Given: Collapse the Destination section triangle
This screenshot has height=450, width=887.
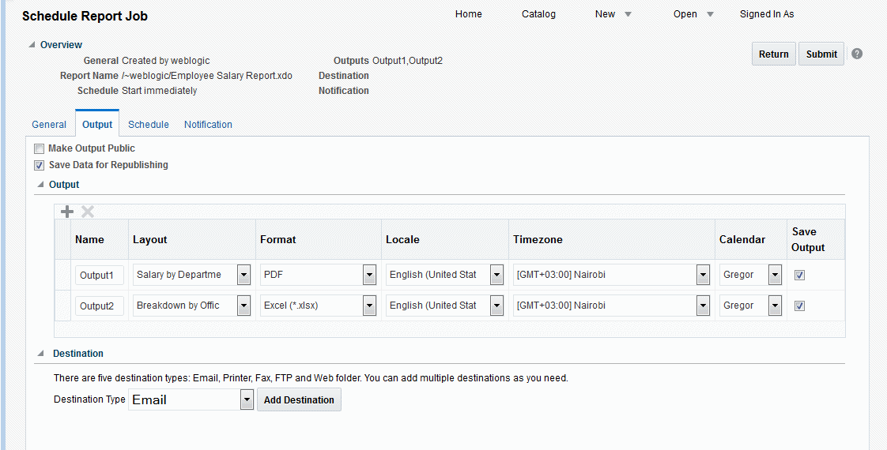Looking at the screenshot, I should [40, 354].
